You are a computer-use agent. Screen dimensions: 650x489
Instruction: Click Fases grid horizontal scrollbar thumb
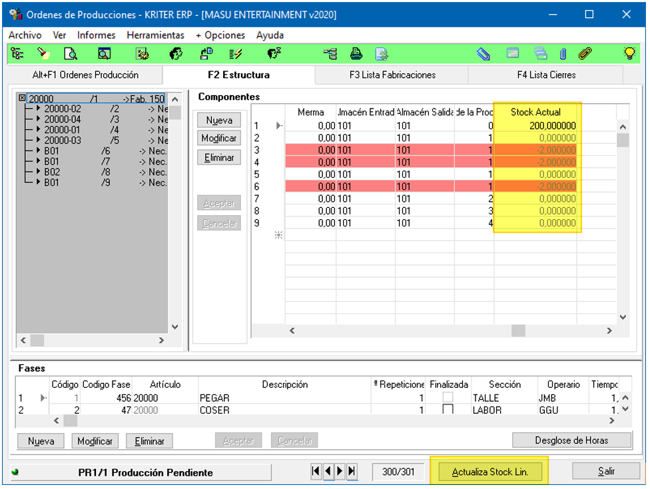click(x=70, y=420)
